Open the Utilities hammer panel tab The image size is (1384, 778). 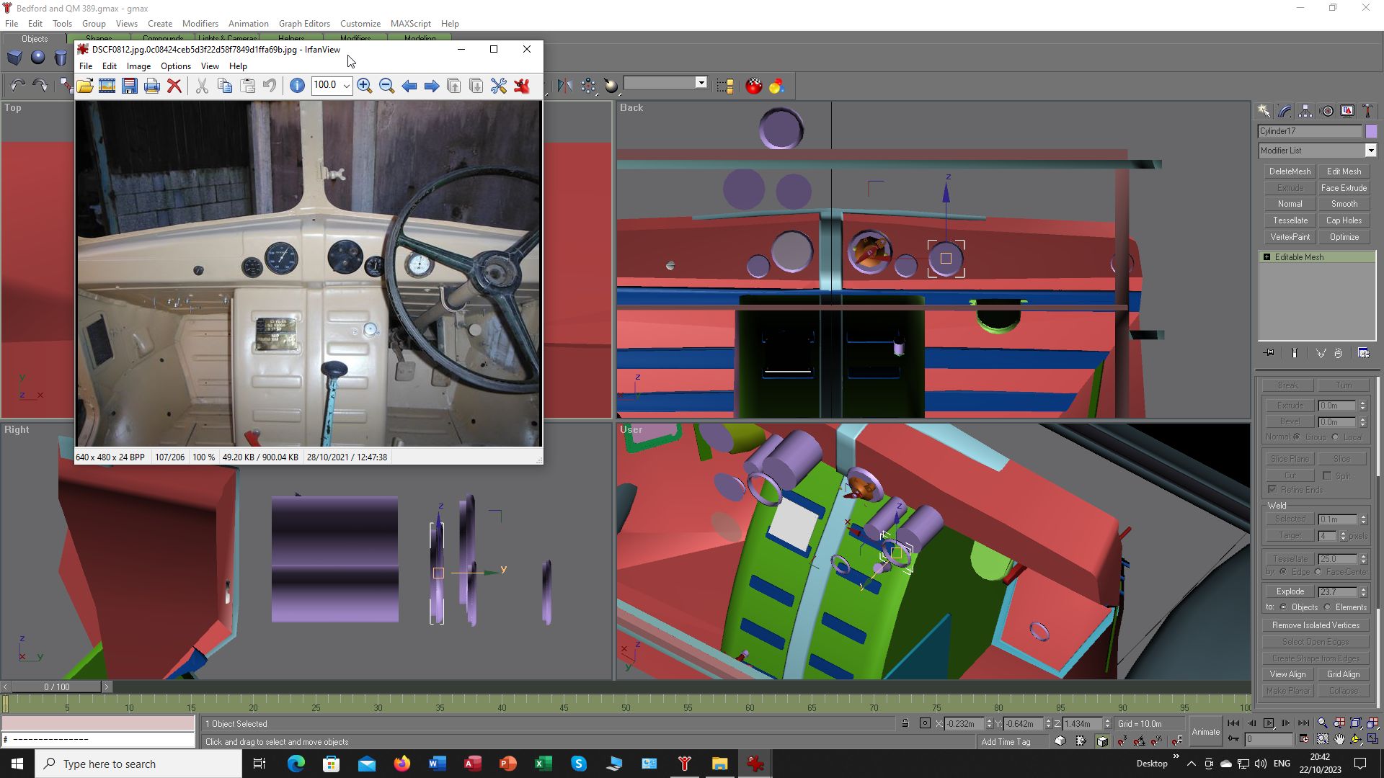click(x=1367, y=111)
